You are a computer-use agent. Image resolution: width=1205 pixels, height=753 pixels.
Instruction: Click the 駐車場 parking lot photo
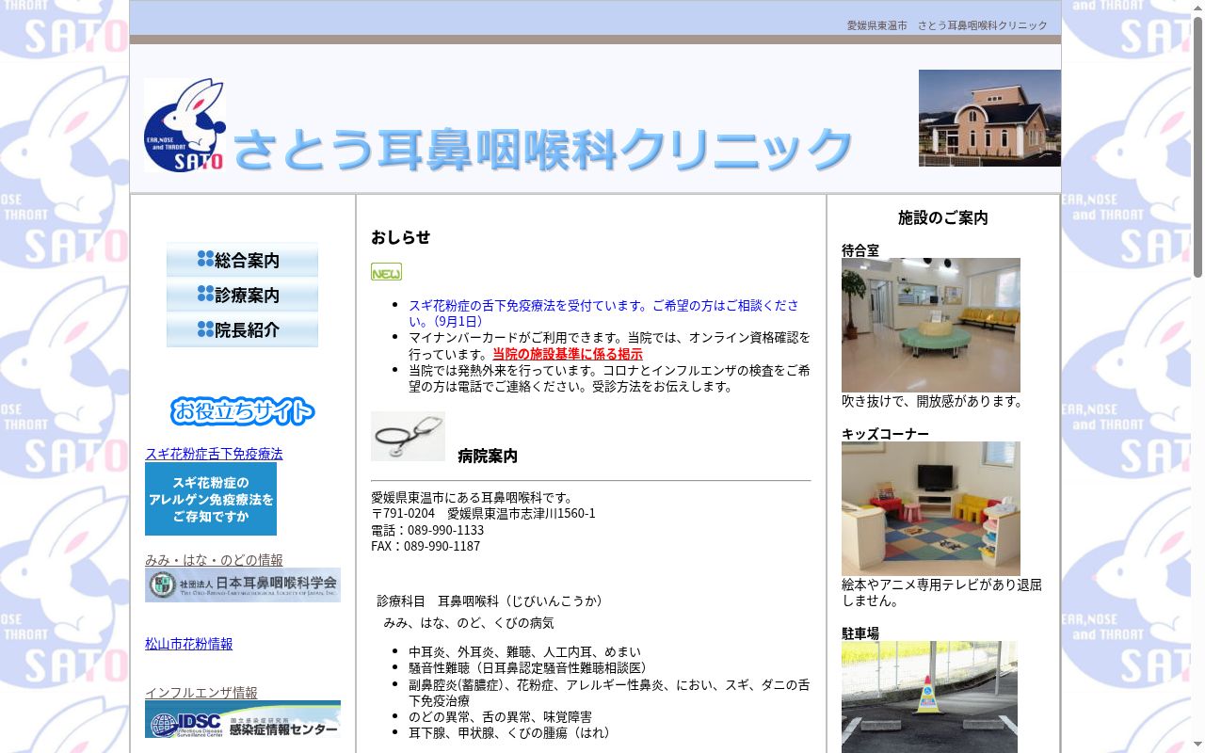coord(929,697)
